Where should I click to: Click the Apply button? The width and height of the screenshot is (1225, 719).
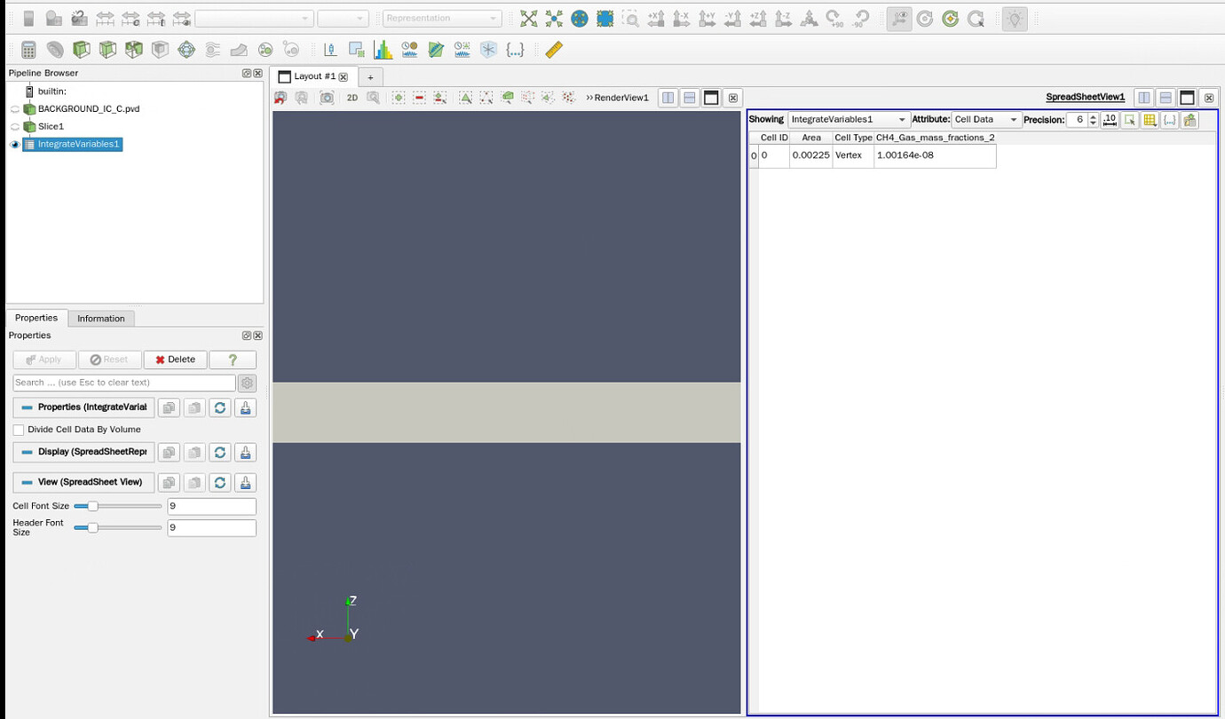click(44, 359)
